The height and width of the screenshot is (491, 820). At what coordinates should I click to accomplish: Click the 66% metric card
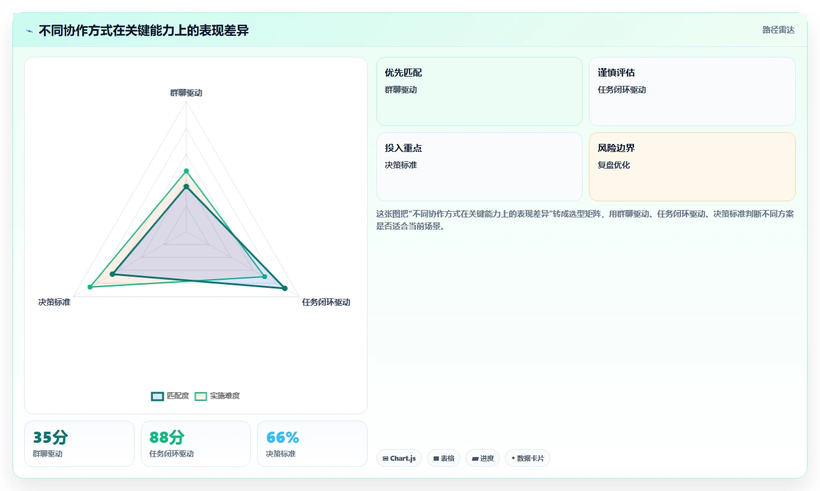pyautogui.click(x=312, y=443)
